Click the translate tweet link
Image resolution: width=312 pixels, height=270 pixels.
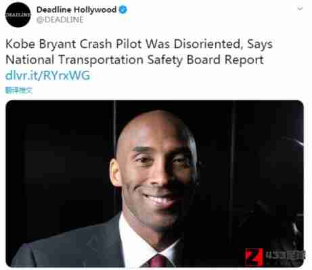coord(19,90)
